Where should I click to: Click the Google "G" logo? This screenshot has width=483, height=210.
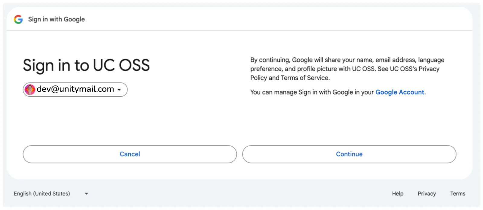[18, 19]
